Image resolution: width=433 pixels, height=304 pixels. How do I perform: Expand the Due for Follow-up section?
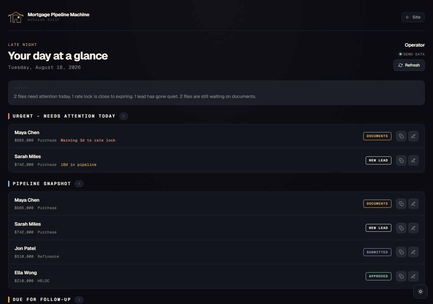(42, 300)
